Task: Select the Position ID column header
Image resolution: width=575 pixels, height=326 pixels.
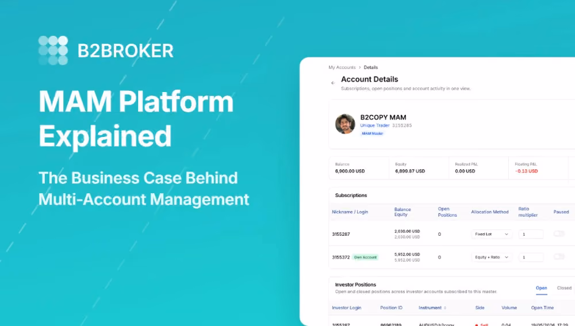Action: pyautogui.click(x=391, y=308)
